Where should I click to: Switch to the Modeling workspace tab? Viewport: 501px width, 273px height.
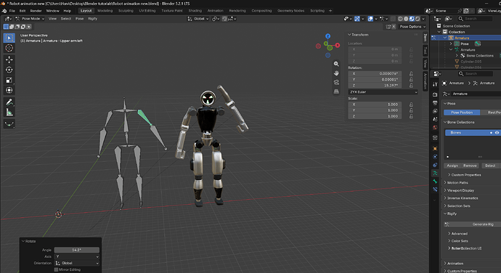[x=105, y=11]
